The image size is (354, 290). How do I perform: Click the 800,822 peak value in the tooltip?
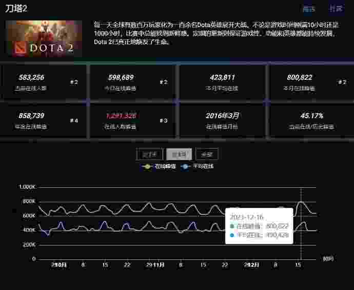[277, 226]
